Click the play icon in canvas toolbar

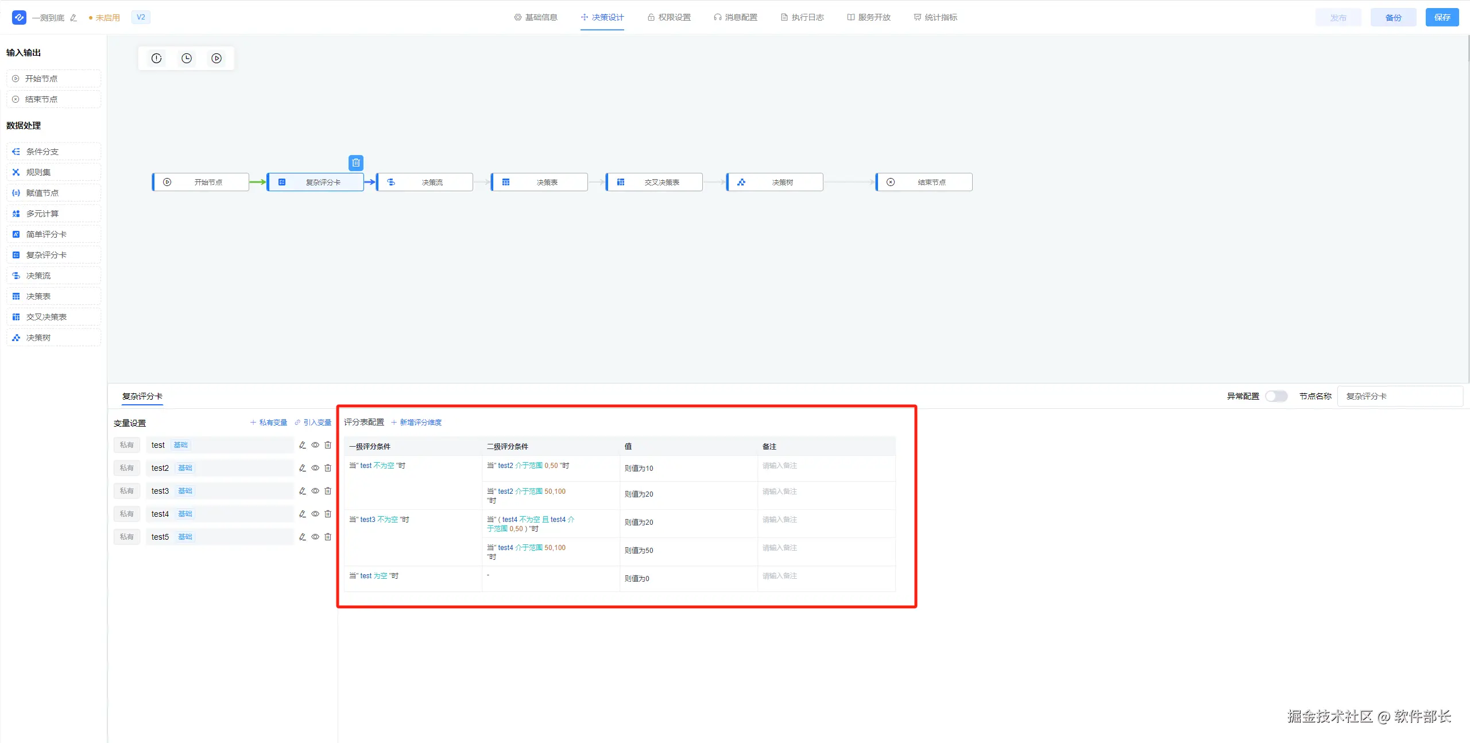pos(216,59)
